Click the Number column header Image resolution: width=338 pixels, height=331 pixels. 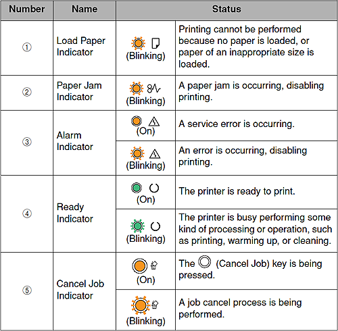tap(27, 10)
